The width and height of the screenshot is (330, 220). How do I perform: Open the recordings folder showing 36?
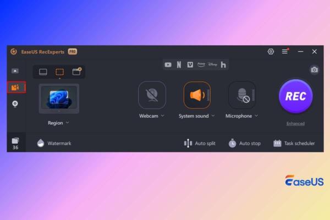15,144
